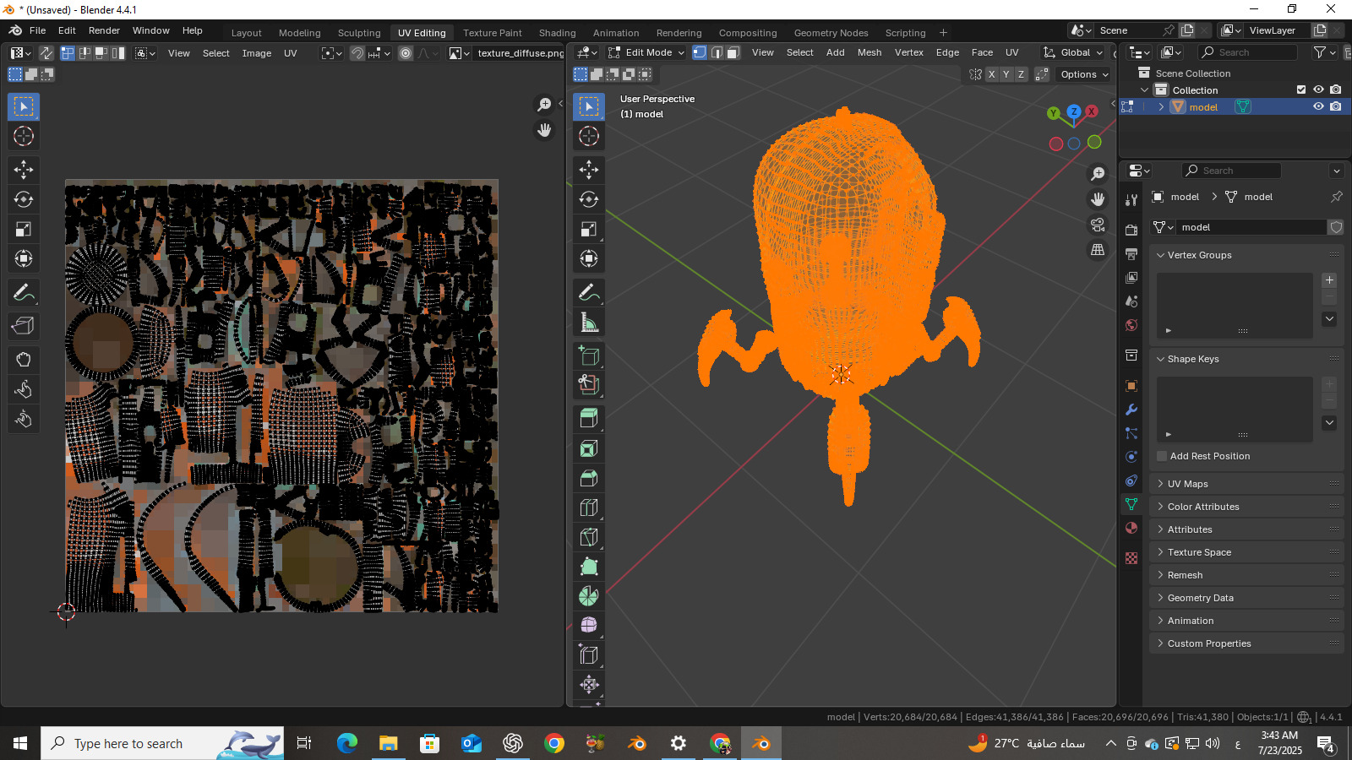Select the UV editor Grab sculpt tool

coord(24,360)
